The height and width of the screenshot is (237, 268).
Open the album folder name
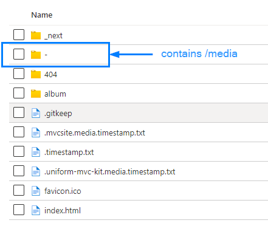55,94
